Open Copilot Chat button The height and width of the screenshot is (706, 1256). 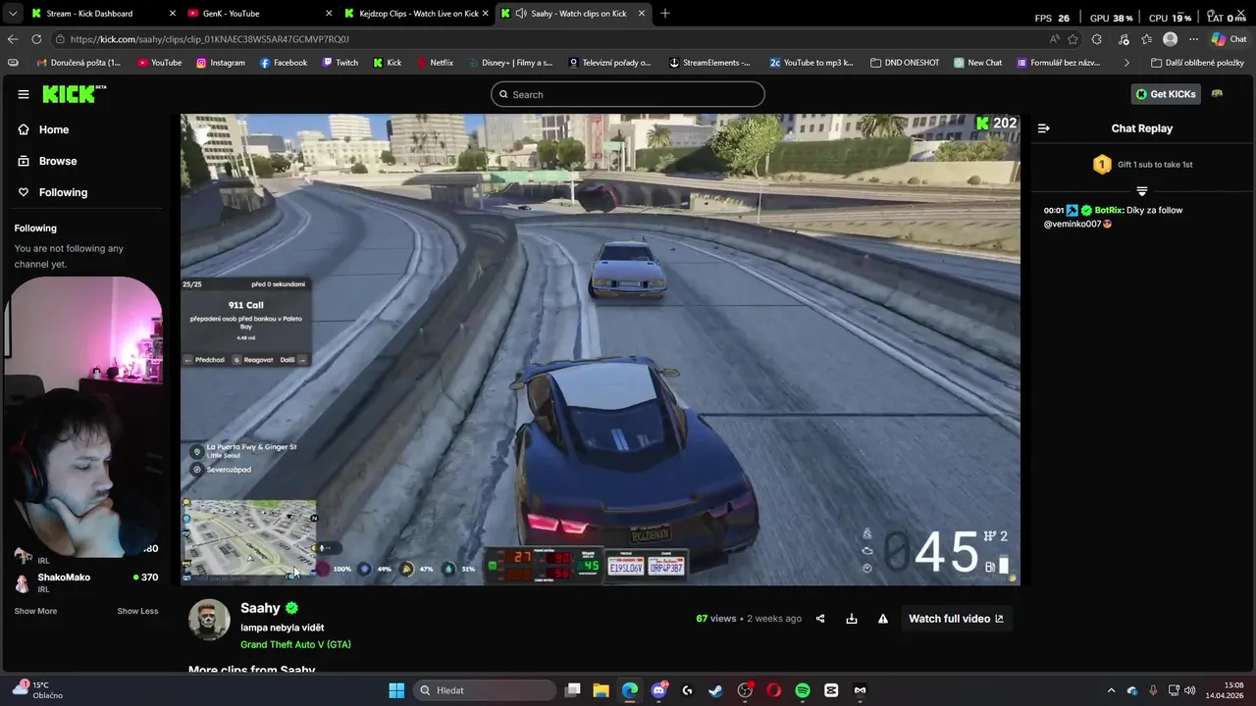click(1229, 39)
